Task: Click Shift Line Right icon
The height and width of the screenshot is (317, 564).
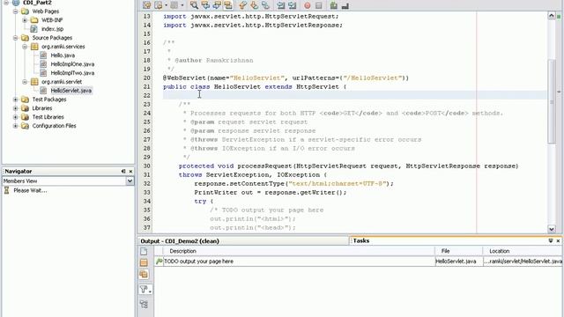Action: pos(292,5)
